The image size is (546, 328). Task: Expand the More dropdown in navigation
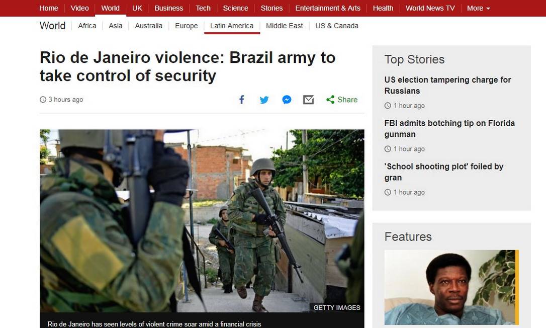[479, 8]
